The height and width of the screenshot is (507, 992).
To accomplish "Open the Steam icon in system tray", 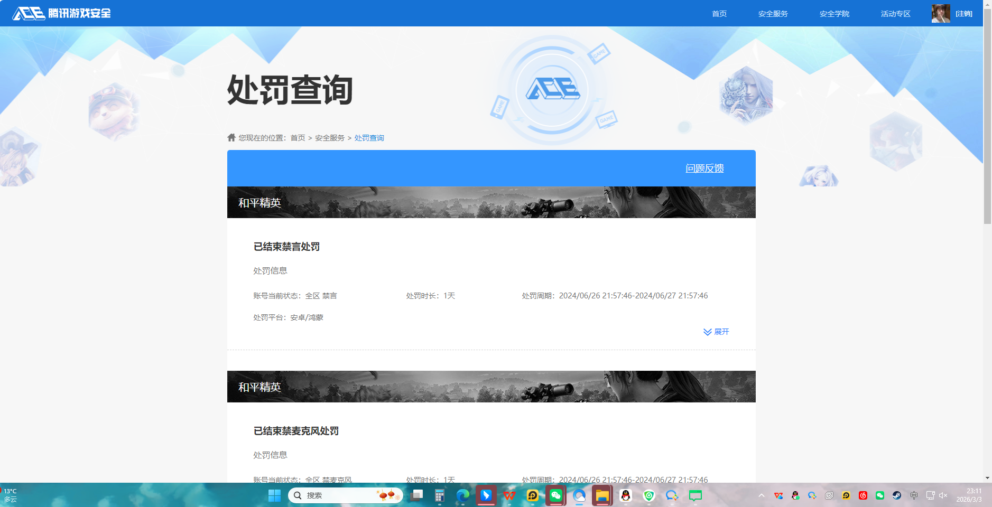I will tap(897, 495).
